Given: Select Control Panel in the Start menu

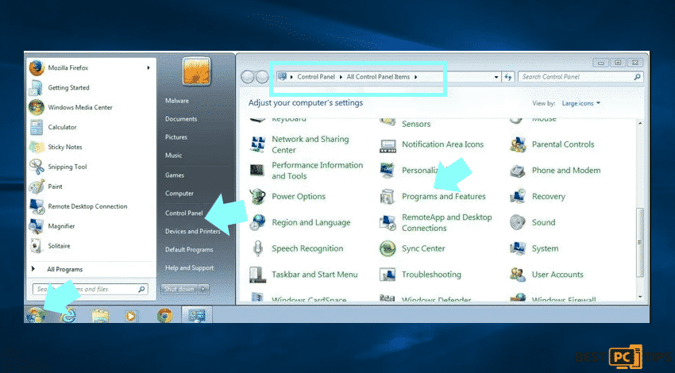Looking at the screenshot, I should point(183,213).
